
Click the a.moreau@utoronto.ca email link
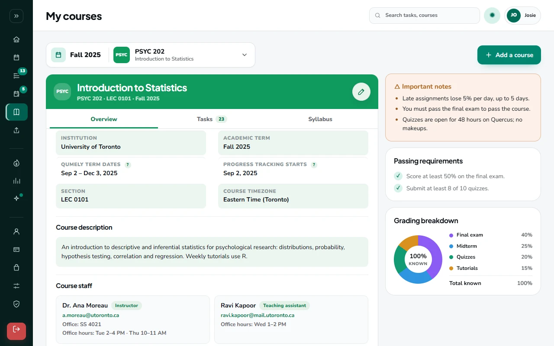pyautogui.click(x=91, y=315)
